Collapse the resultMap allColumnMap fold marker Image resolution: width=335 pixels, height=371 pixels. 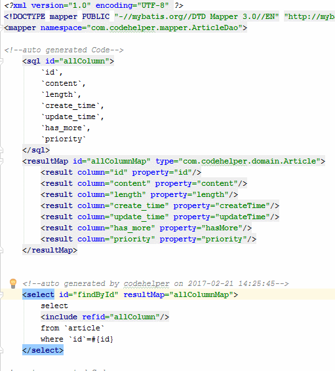tap(1, 162)
